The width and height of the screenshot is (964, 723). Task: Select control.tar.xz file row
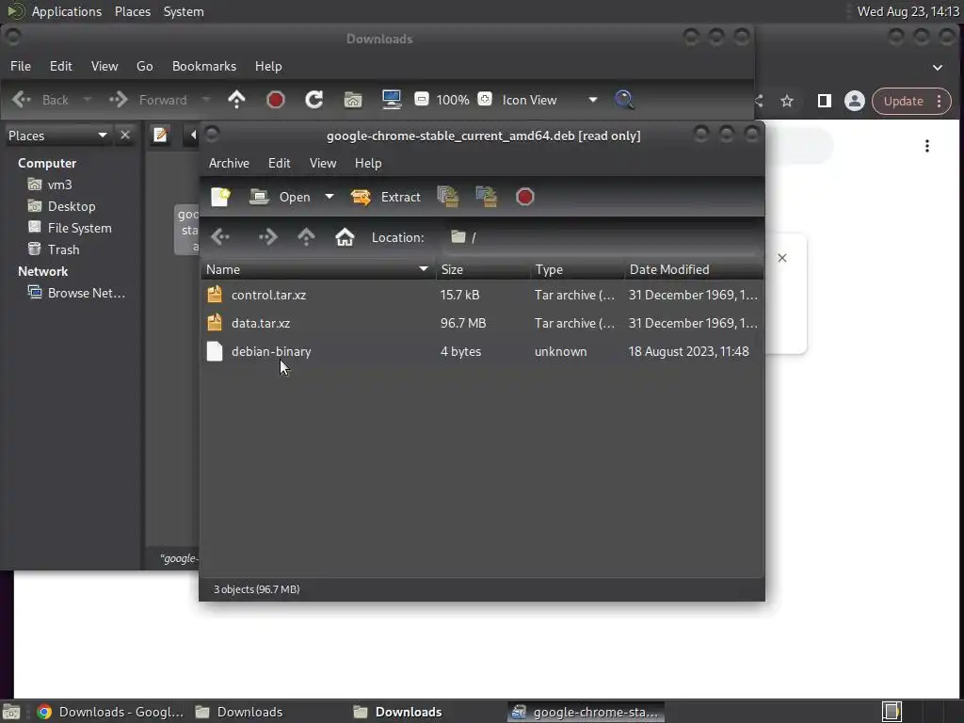pos(482,295)
